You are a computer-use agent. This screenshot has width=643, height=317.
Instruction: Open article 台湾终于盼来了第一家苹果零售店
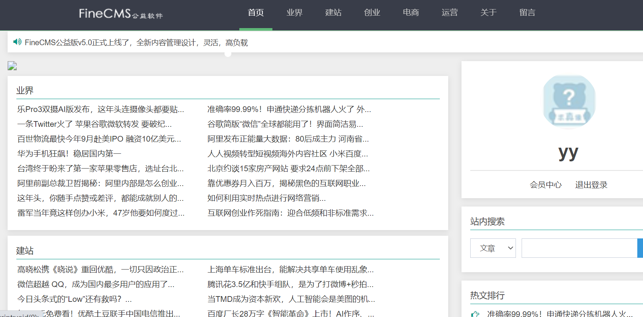coord(100,169)
